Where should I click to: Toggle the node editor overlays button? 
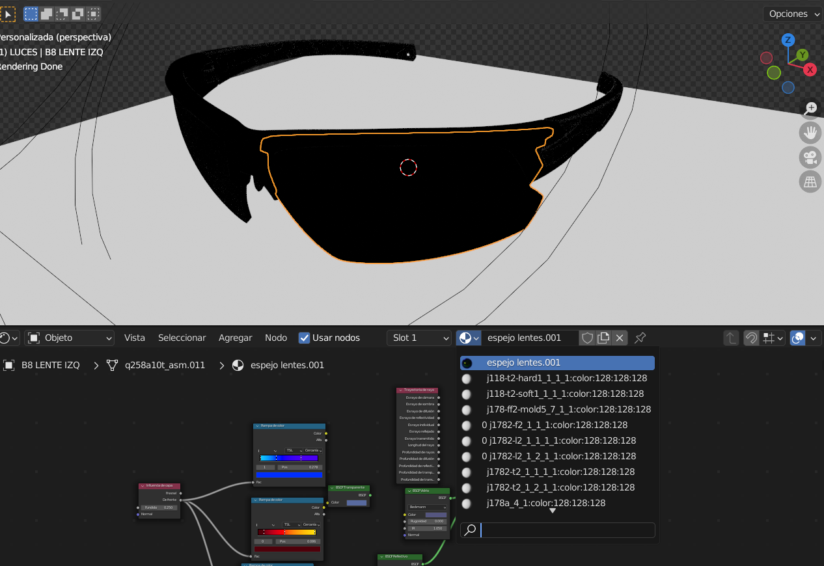pos(797,338)
